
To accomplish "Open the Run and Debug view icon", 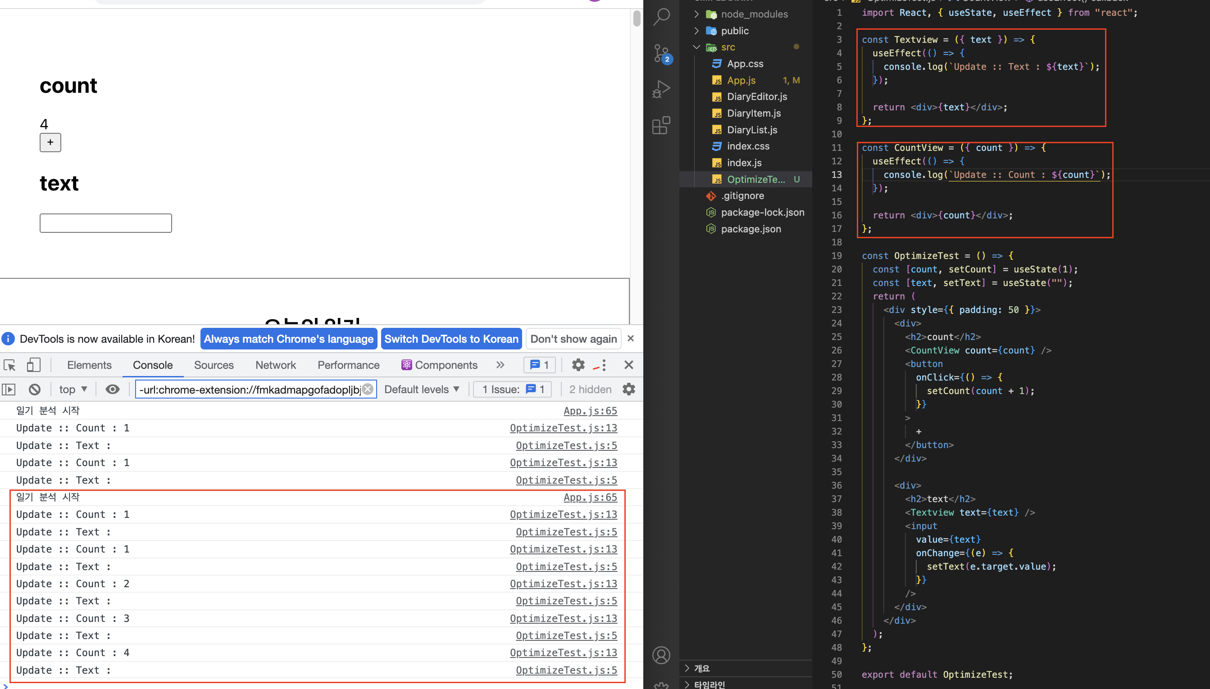I will [661, 89].
